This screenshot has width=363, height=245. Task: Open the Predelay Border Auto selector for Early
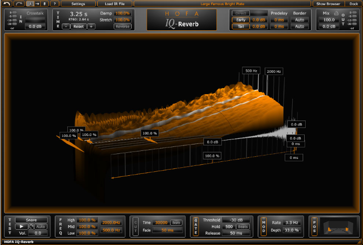coord(300,20)
